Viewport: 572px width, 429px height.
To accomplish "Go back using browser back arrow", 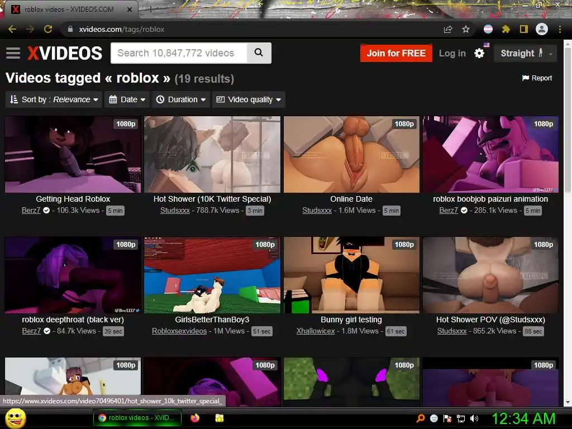I will [x=12, y=29].
